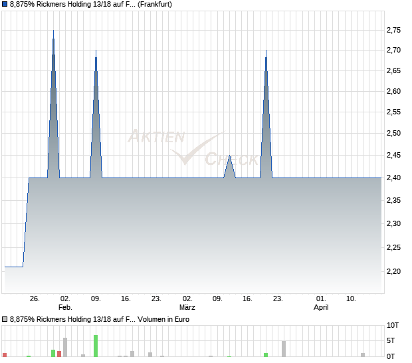Image resolution: width=412 pixels, height=363 pixels.
Task: Click the 2,30 price axis label
Action: (x=393, y=223)
